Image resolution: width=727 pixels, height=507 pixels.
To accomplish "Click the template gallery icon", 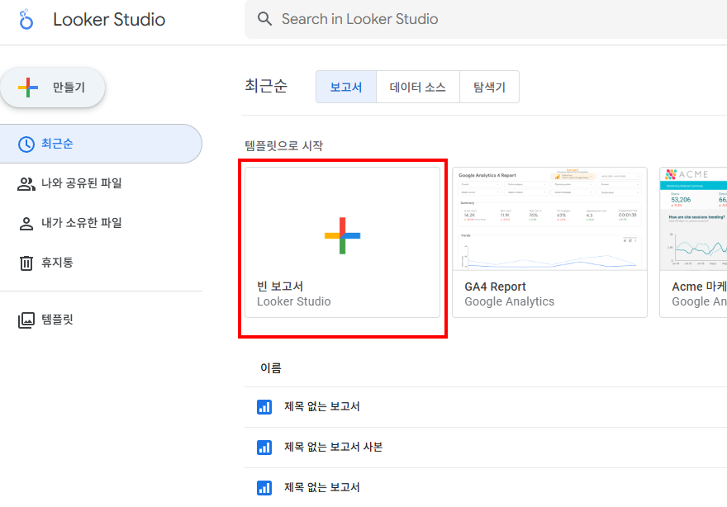I will pos(26,320).
